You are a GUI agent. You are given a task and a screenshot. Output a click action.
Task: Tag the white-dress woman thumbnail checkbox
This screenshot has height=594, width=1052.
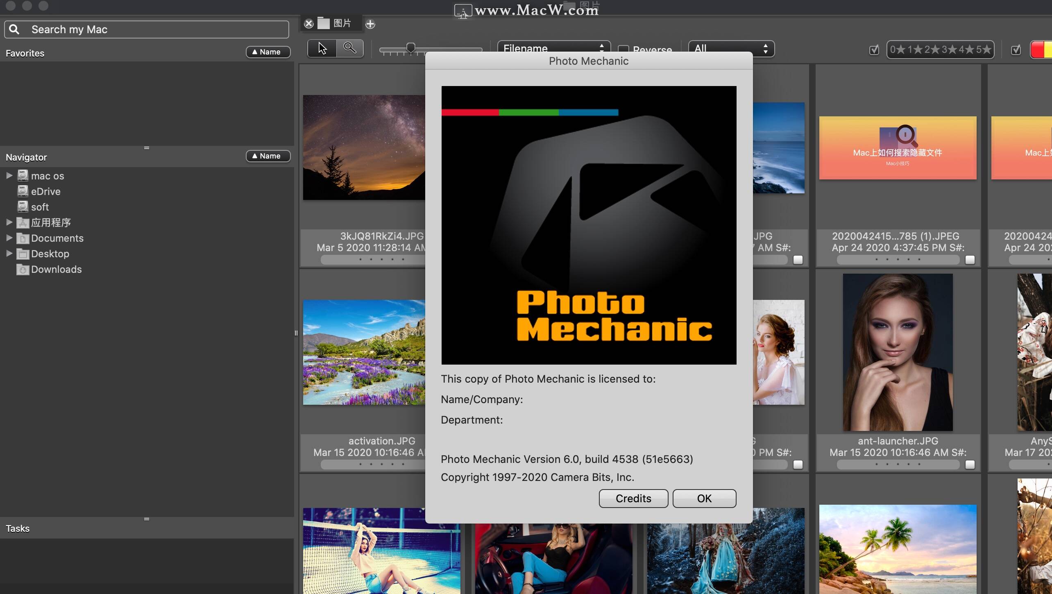point(798,465)
